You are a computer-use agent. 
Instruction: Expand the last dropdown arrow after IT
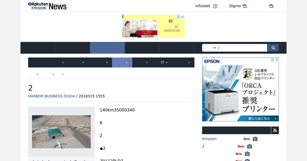tap(189, 63)
